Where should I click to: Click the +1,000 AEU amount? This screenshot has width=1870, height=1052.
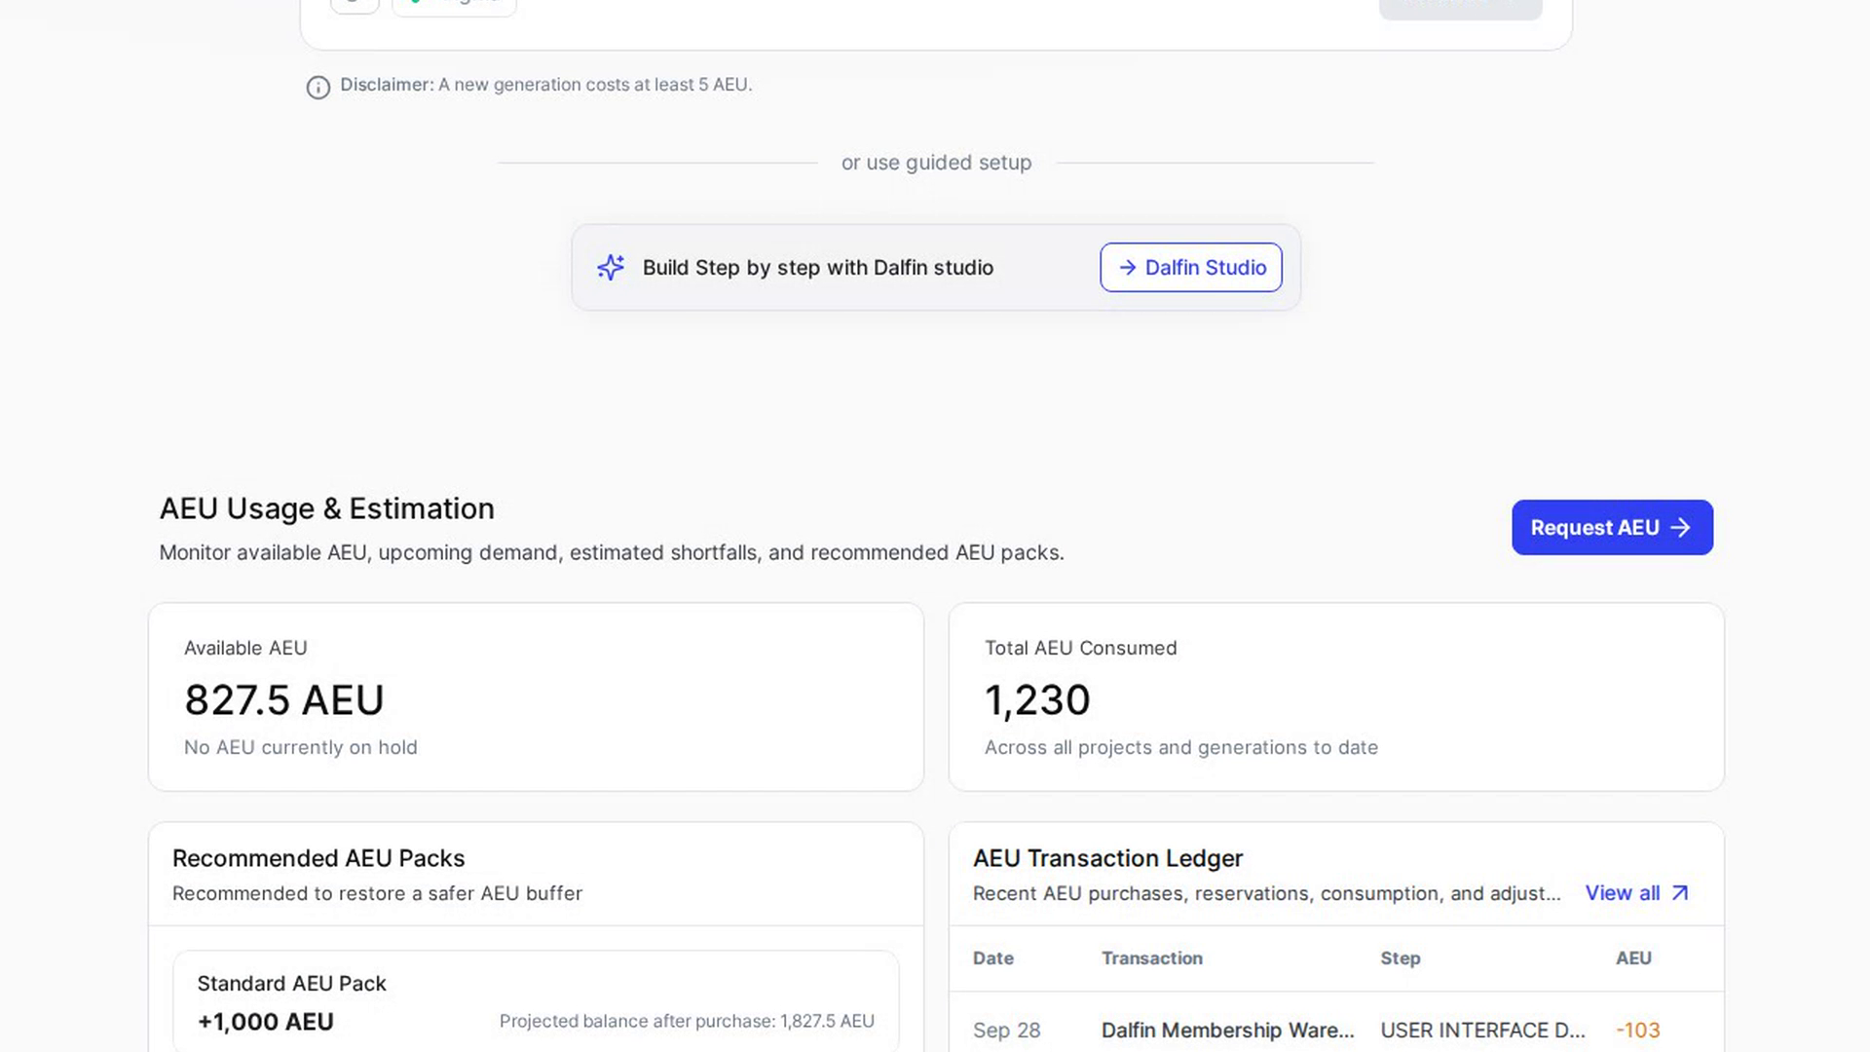[265, 1022]
